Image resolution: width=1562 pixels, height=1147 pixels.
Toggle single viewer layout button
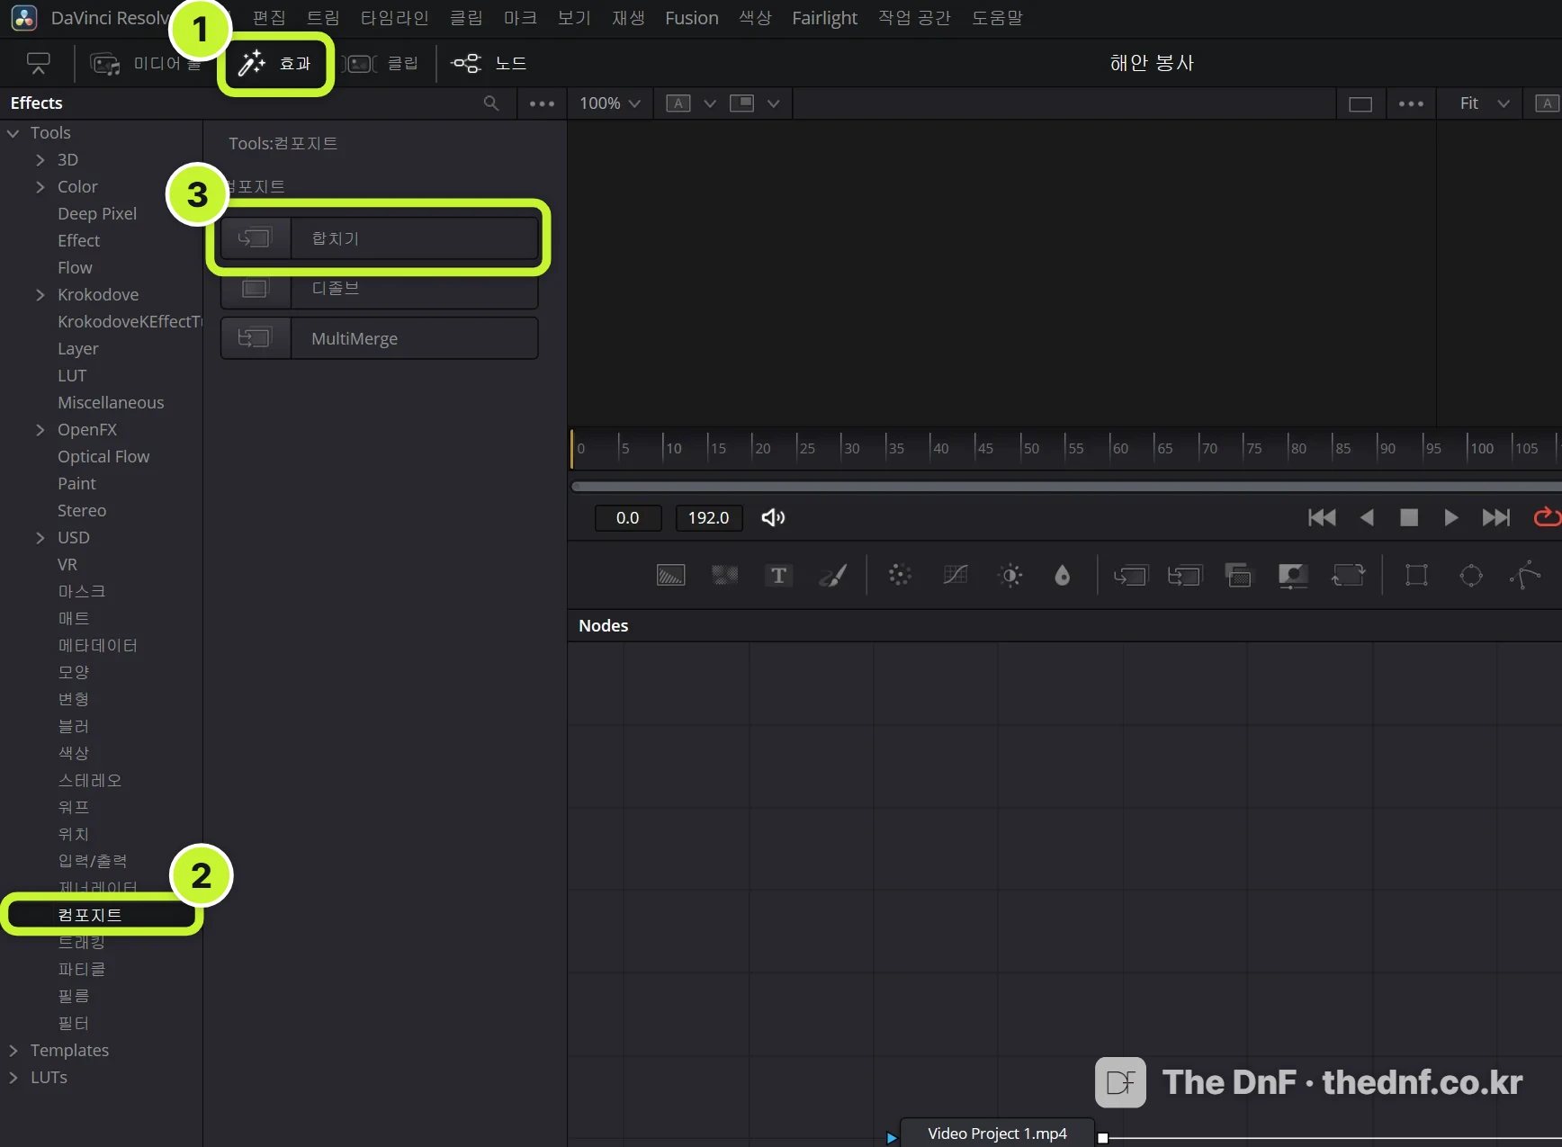[1360, 103]
